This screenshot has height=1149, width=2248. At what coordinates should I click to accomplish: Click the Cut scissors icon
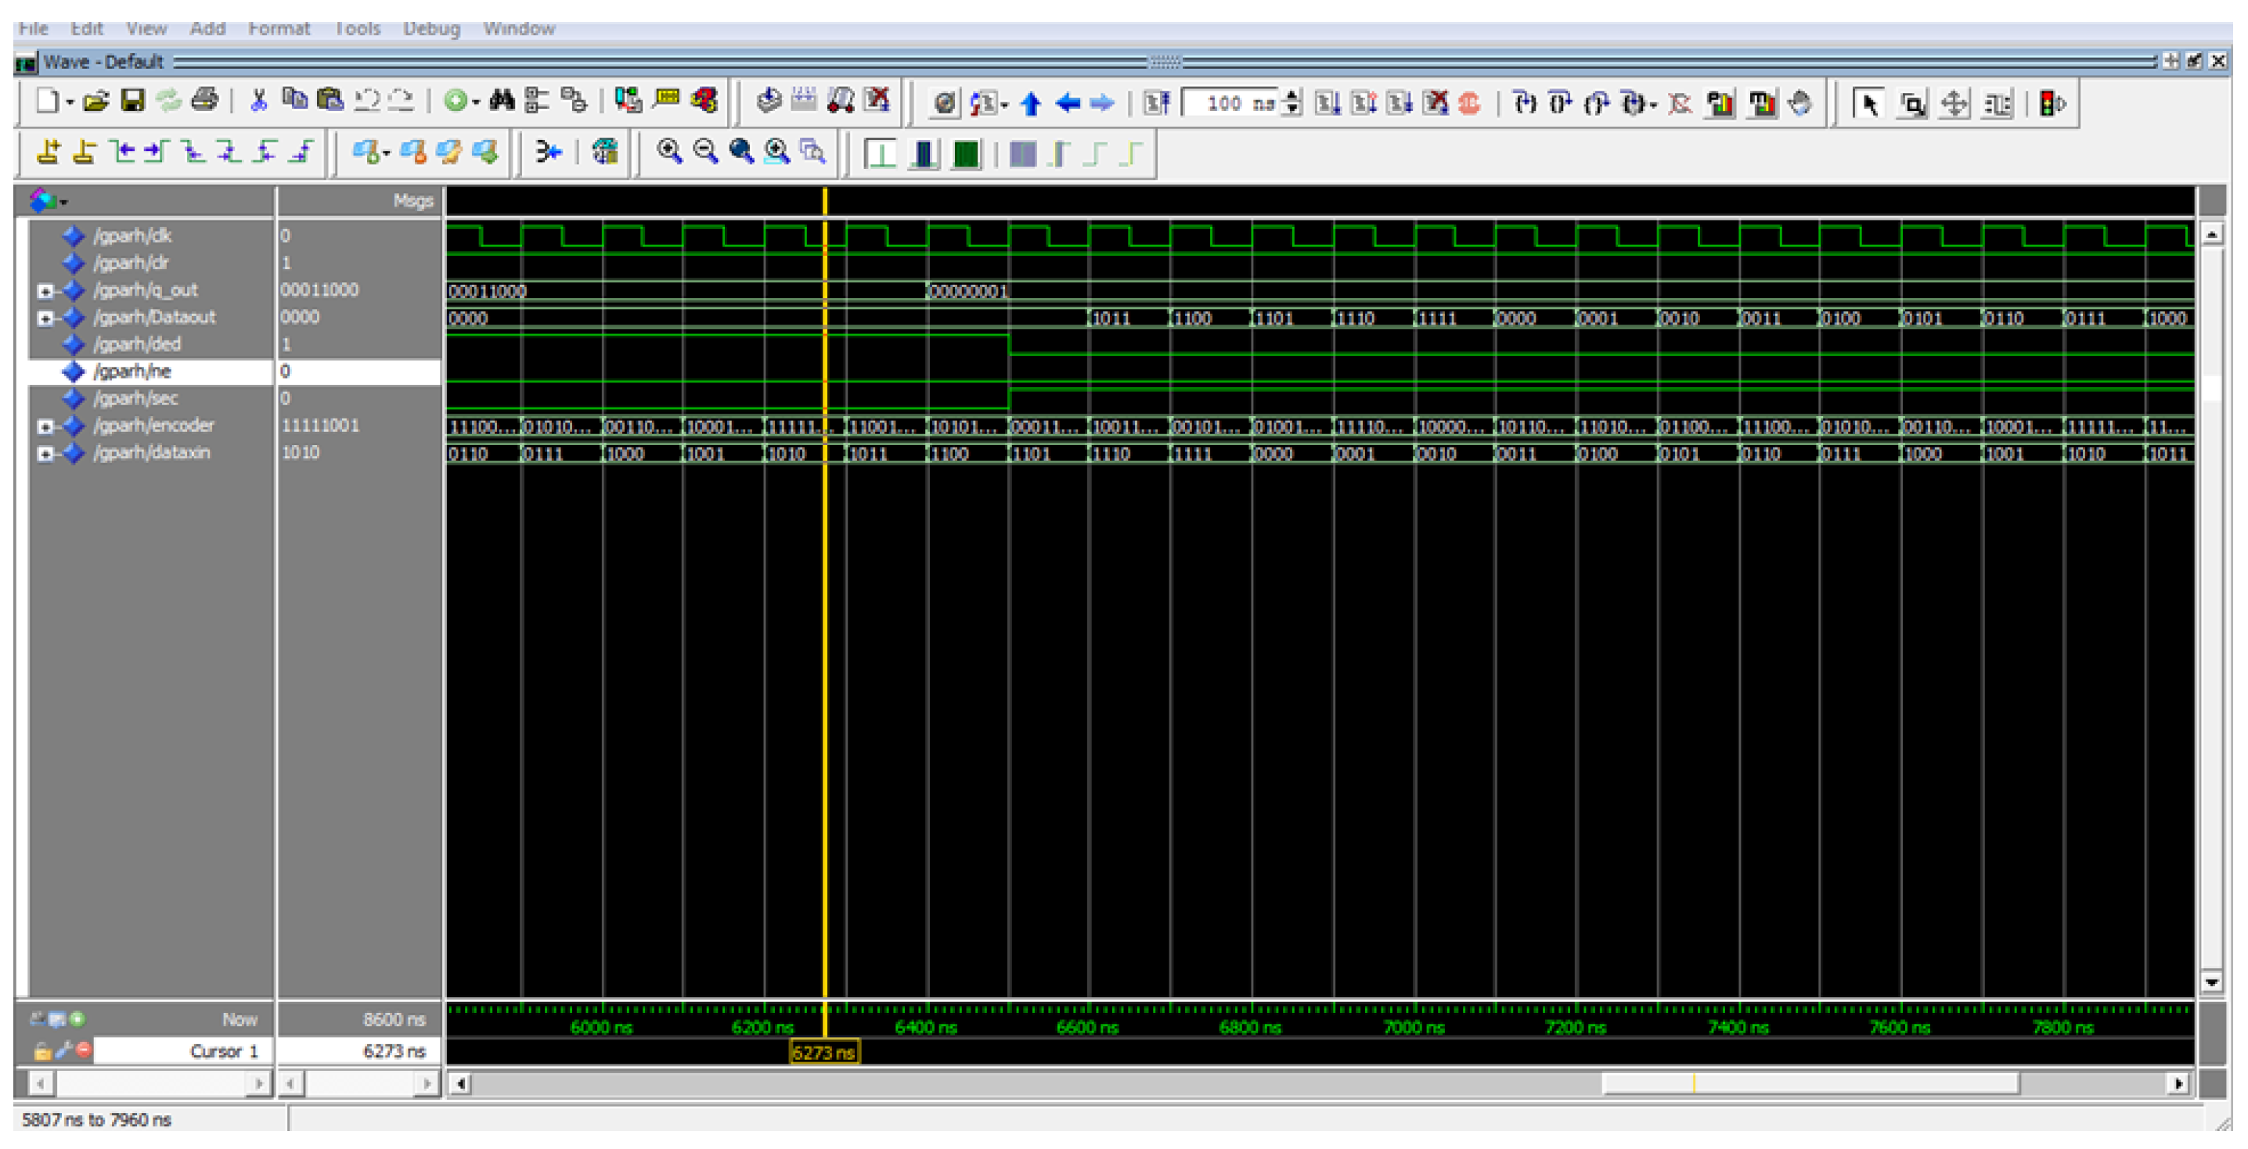258,101
